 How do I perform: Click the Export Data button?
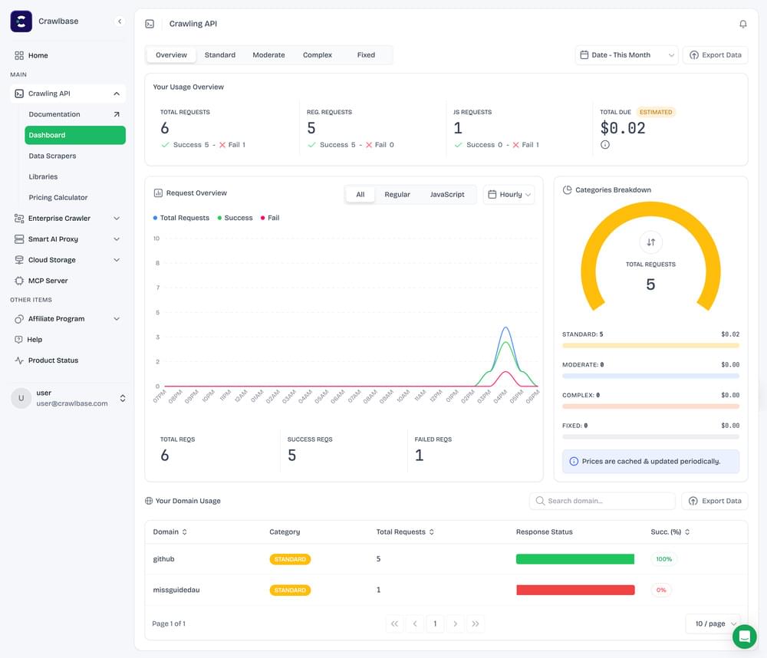(x=715, y=54)
